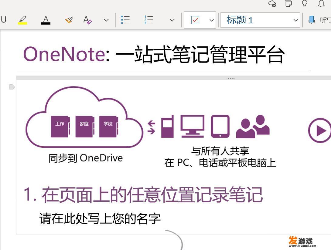Expand more paragraph formatting options
This screenshot has width=331, height=250.
(172, 20)
